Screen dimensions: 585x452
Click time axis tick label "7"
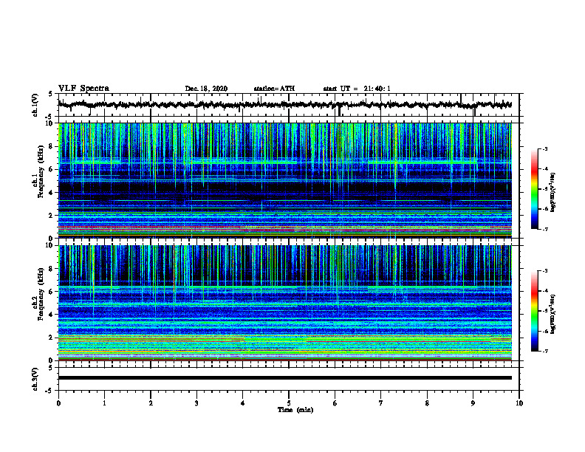[381, 403]
